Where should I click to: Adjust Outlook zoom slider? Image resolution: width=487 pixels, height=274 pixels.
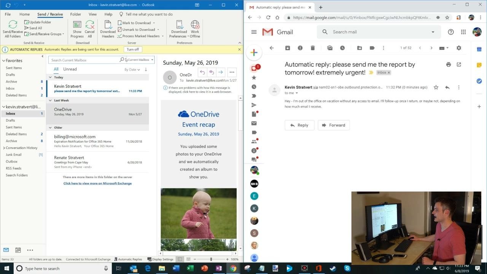[211, 260]
